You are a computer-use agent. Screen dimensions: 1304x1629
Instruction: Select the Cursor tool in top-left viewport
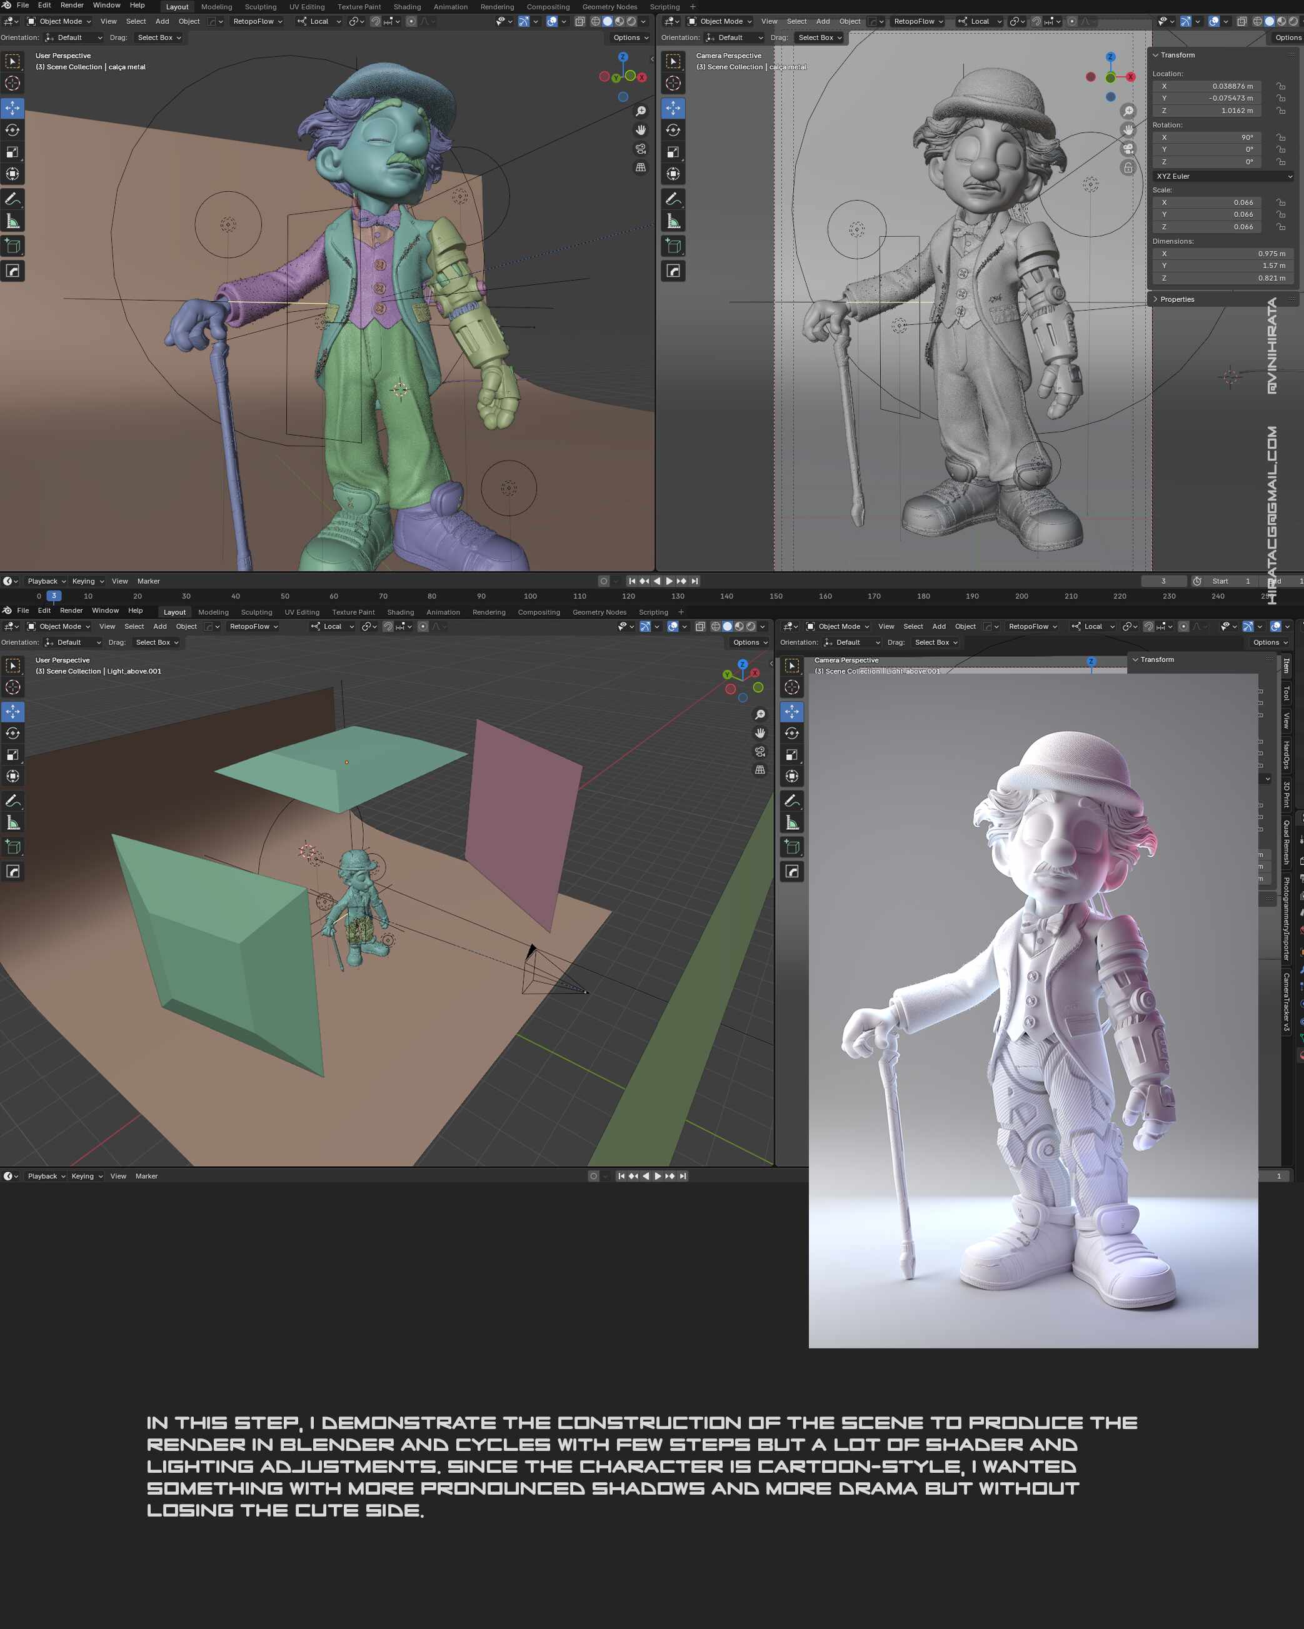coord(13,83)
